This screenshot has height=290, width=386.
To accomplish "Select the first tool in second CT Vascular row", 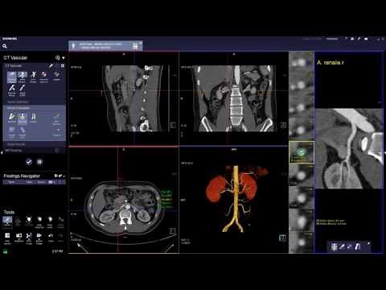I will tap(12, 90).
